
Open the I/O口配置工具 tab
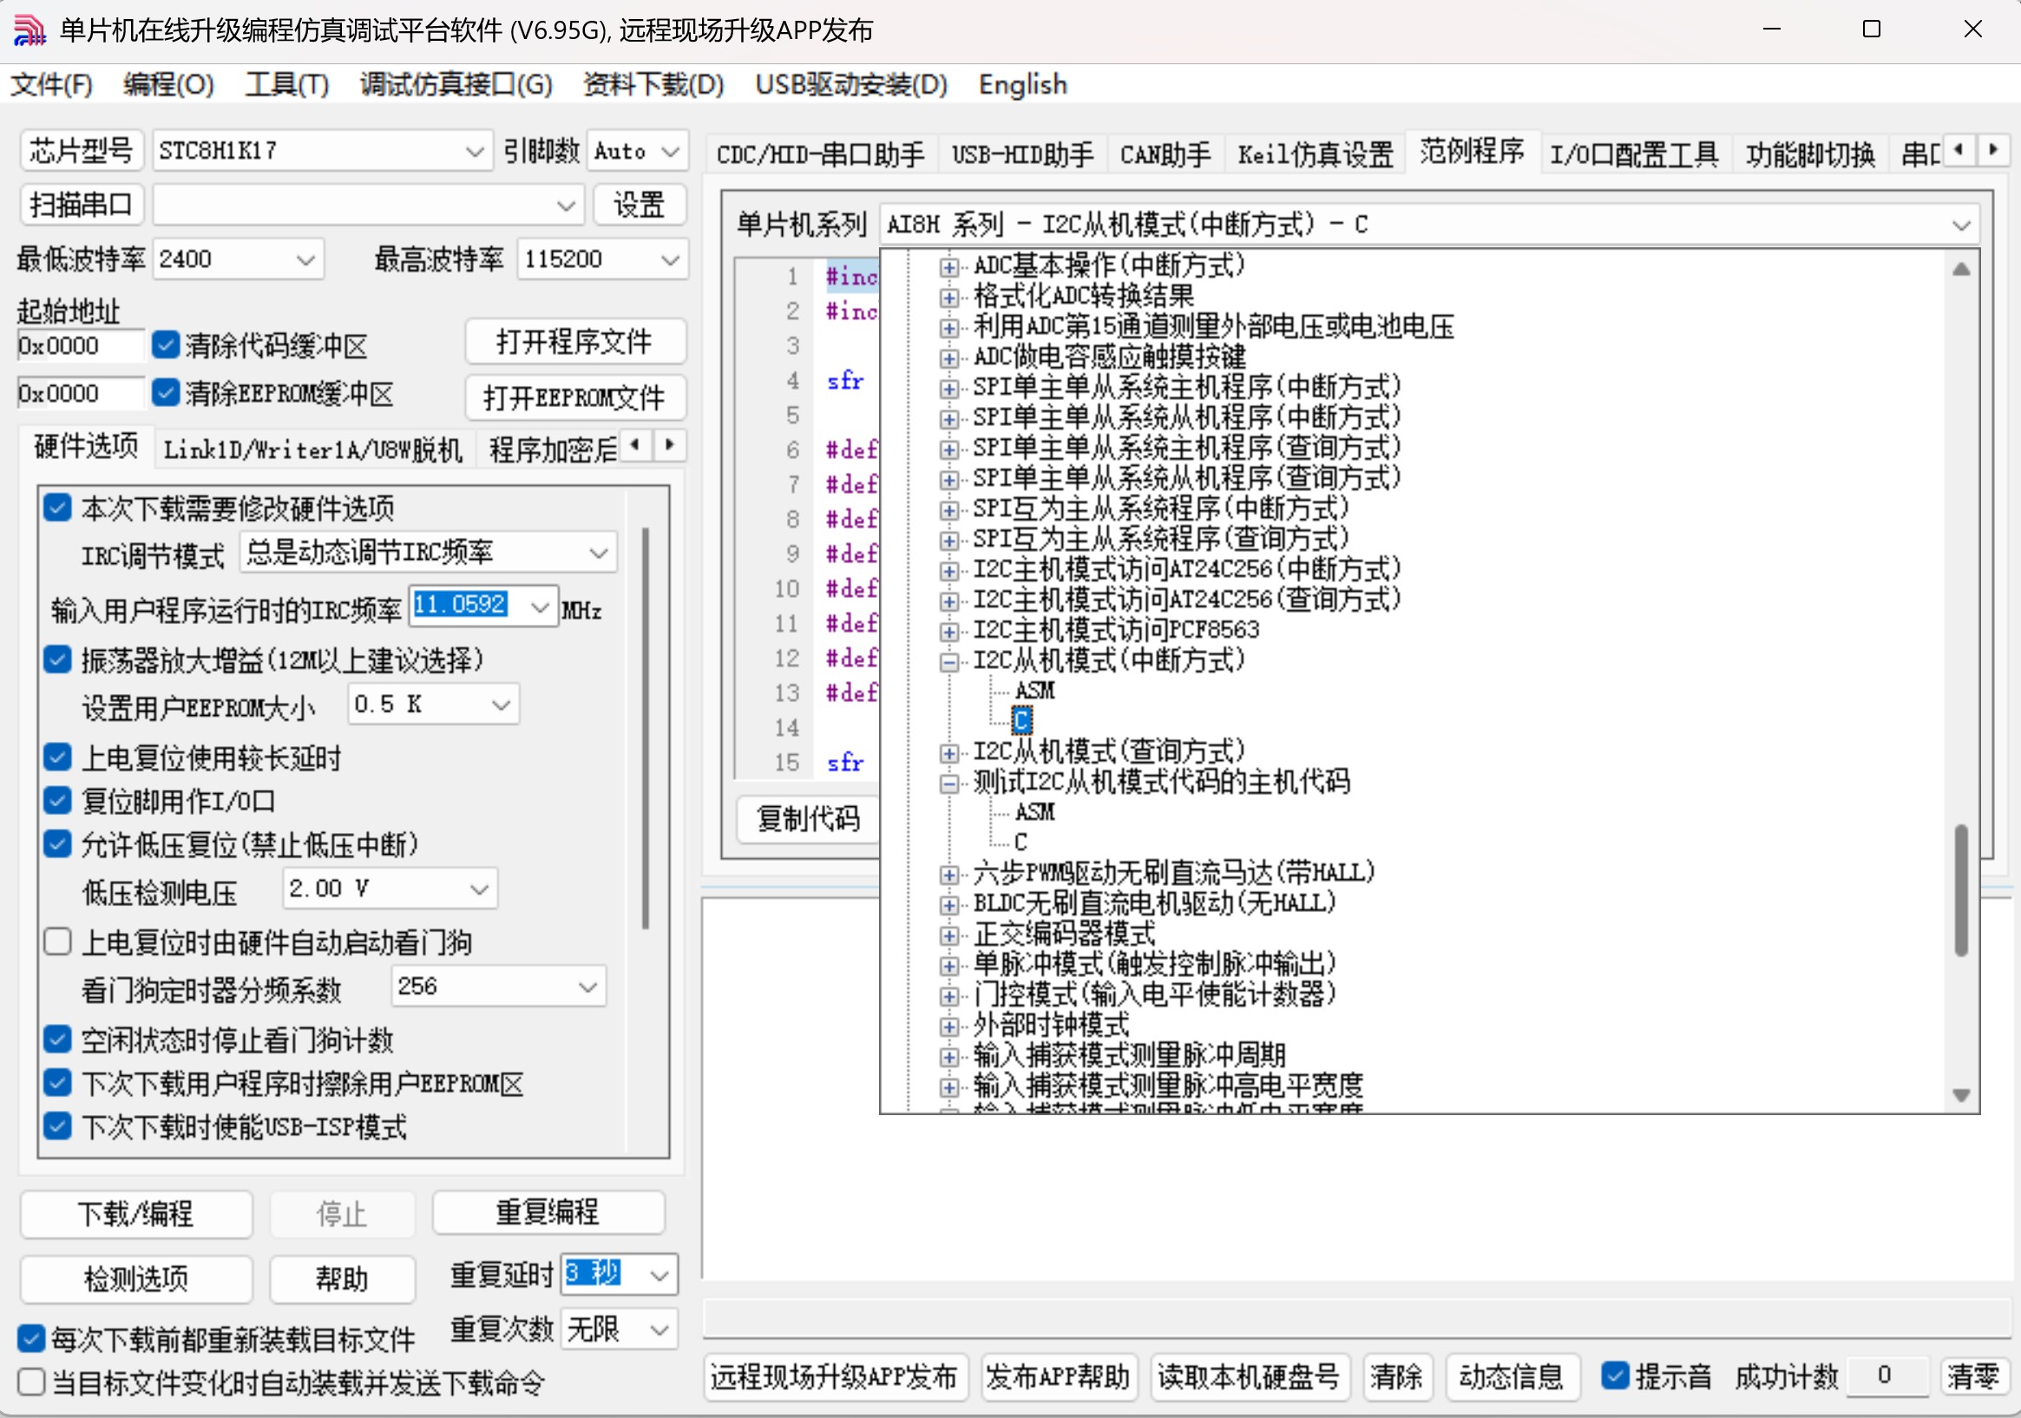tap(1634, 155)
